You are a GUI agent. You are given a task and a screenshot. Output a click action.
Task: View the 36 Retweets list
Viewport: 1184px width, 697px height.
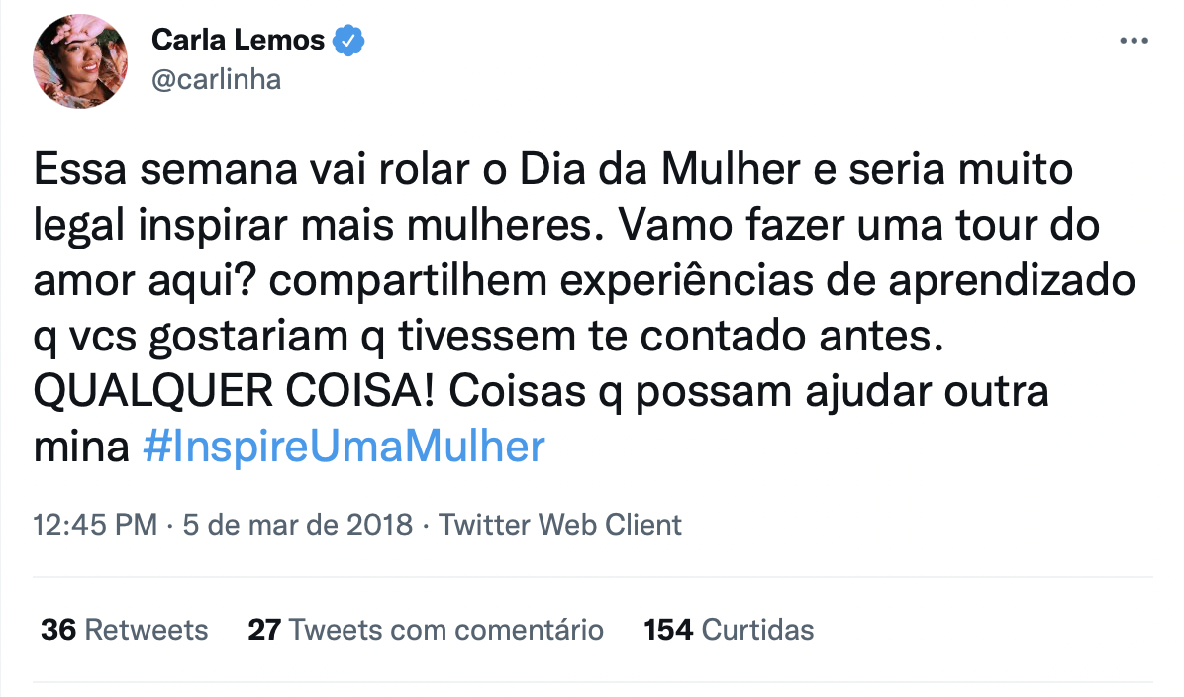point(125,630)
